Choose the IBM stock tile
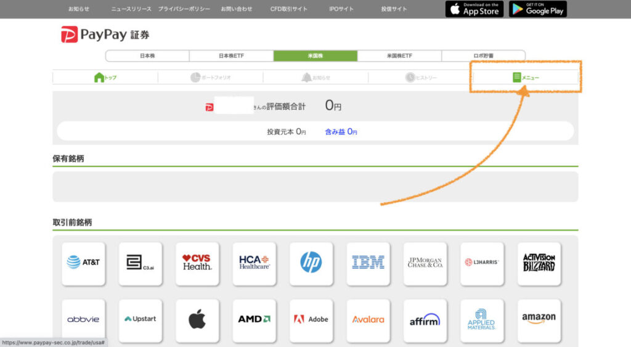Viewport: 631px width, 347px height. (x=368, y=263)
